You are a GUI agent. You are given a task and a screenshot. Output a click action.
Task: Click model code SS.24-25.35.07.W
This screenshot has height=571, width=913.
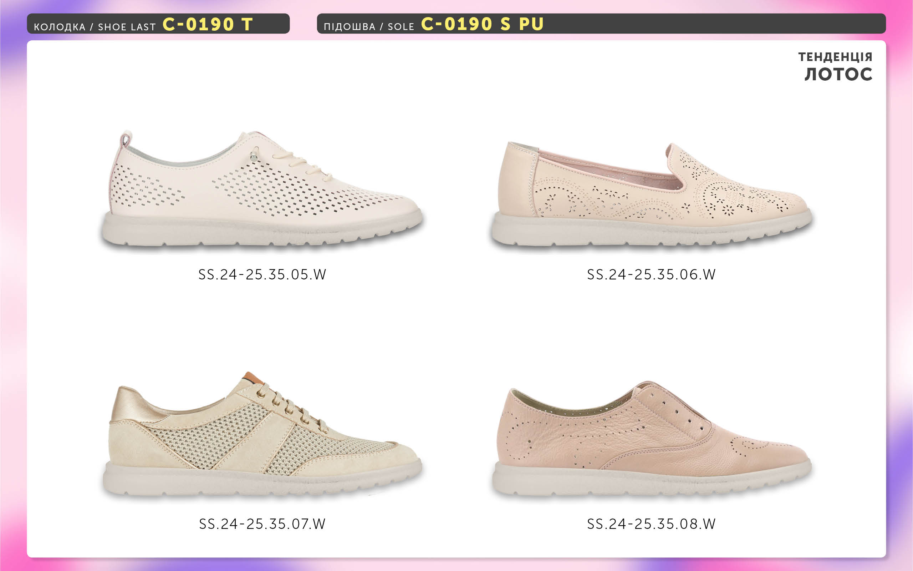pos(262,524)
